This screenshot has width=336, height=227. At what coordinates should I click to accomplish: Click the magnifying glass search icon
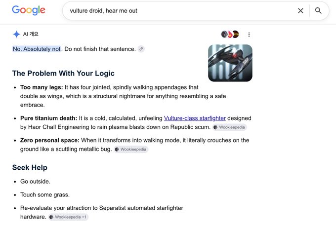point(318,11)
